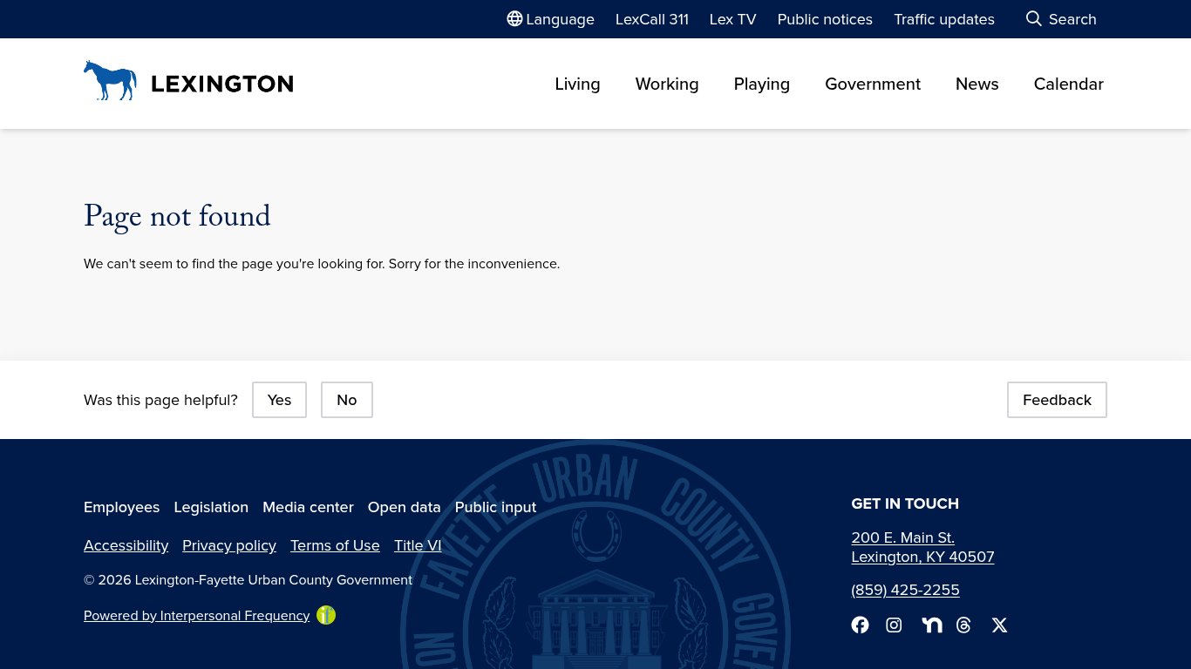Click the 200 E. Main St. address link
1191x669 pixels.
[922, 547]
